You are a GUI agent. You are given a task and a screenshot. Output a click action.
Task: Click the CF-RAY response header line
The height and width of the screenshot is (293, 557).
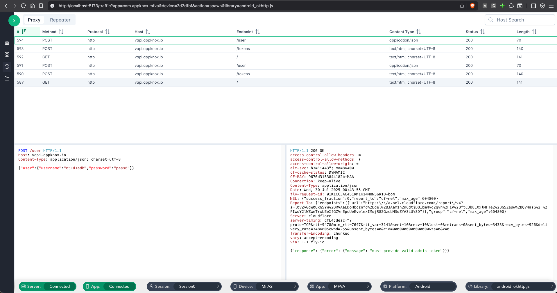322,177
